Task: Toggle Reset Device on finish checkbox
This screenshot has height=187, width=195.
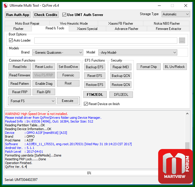Action: [86, 104]
